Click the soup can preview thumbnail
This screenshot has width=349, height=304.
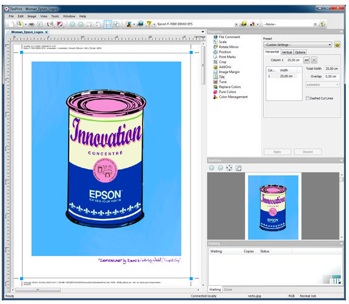click(x=273, y=207)
